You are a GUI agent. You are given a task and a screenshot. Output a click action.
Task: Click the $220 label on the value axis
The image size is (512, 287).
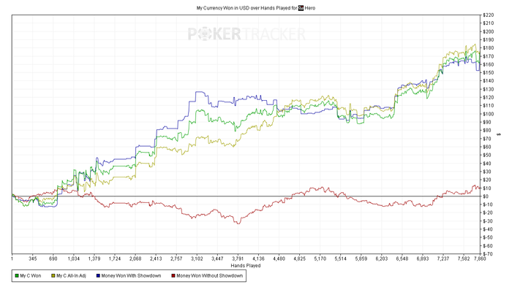point(489,15)
